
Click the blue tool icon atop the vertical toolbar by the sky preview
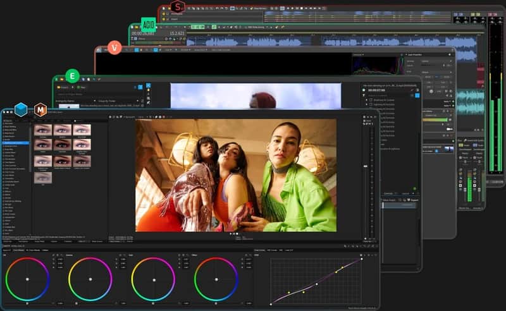click(x=148, y=85)
